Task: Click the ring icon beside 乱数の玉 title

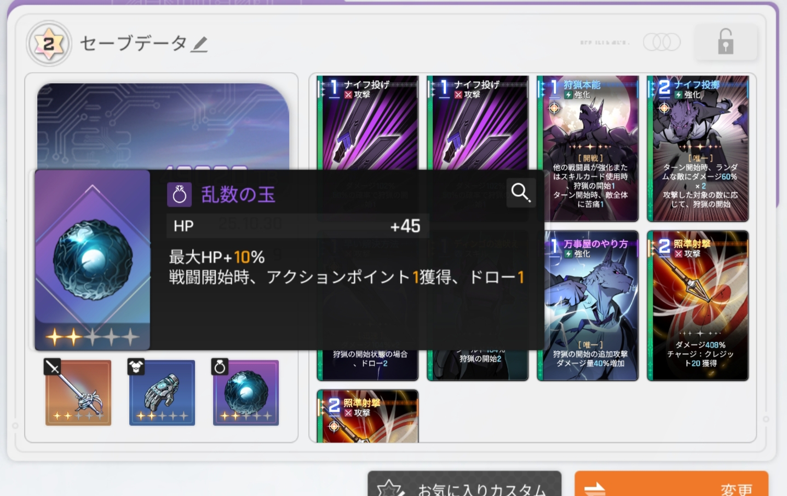Action: click(179, 195)
